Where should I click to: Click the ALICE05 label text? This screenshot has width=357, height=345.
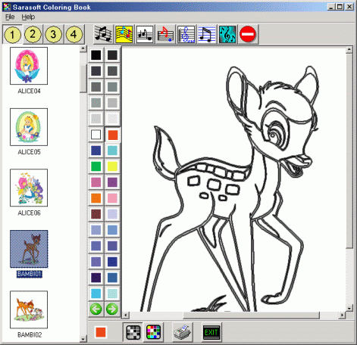coord(29,152)
